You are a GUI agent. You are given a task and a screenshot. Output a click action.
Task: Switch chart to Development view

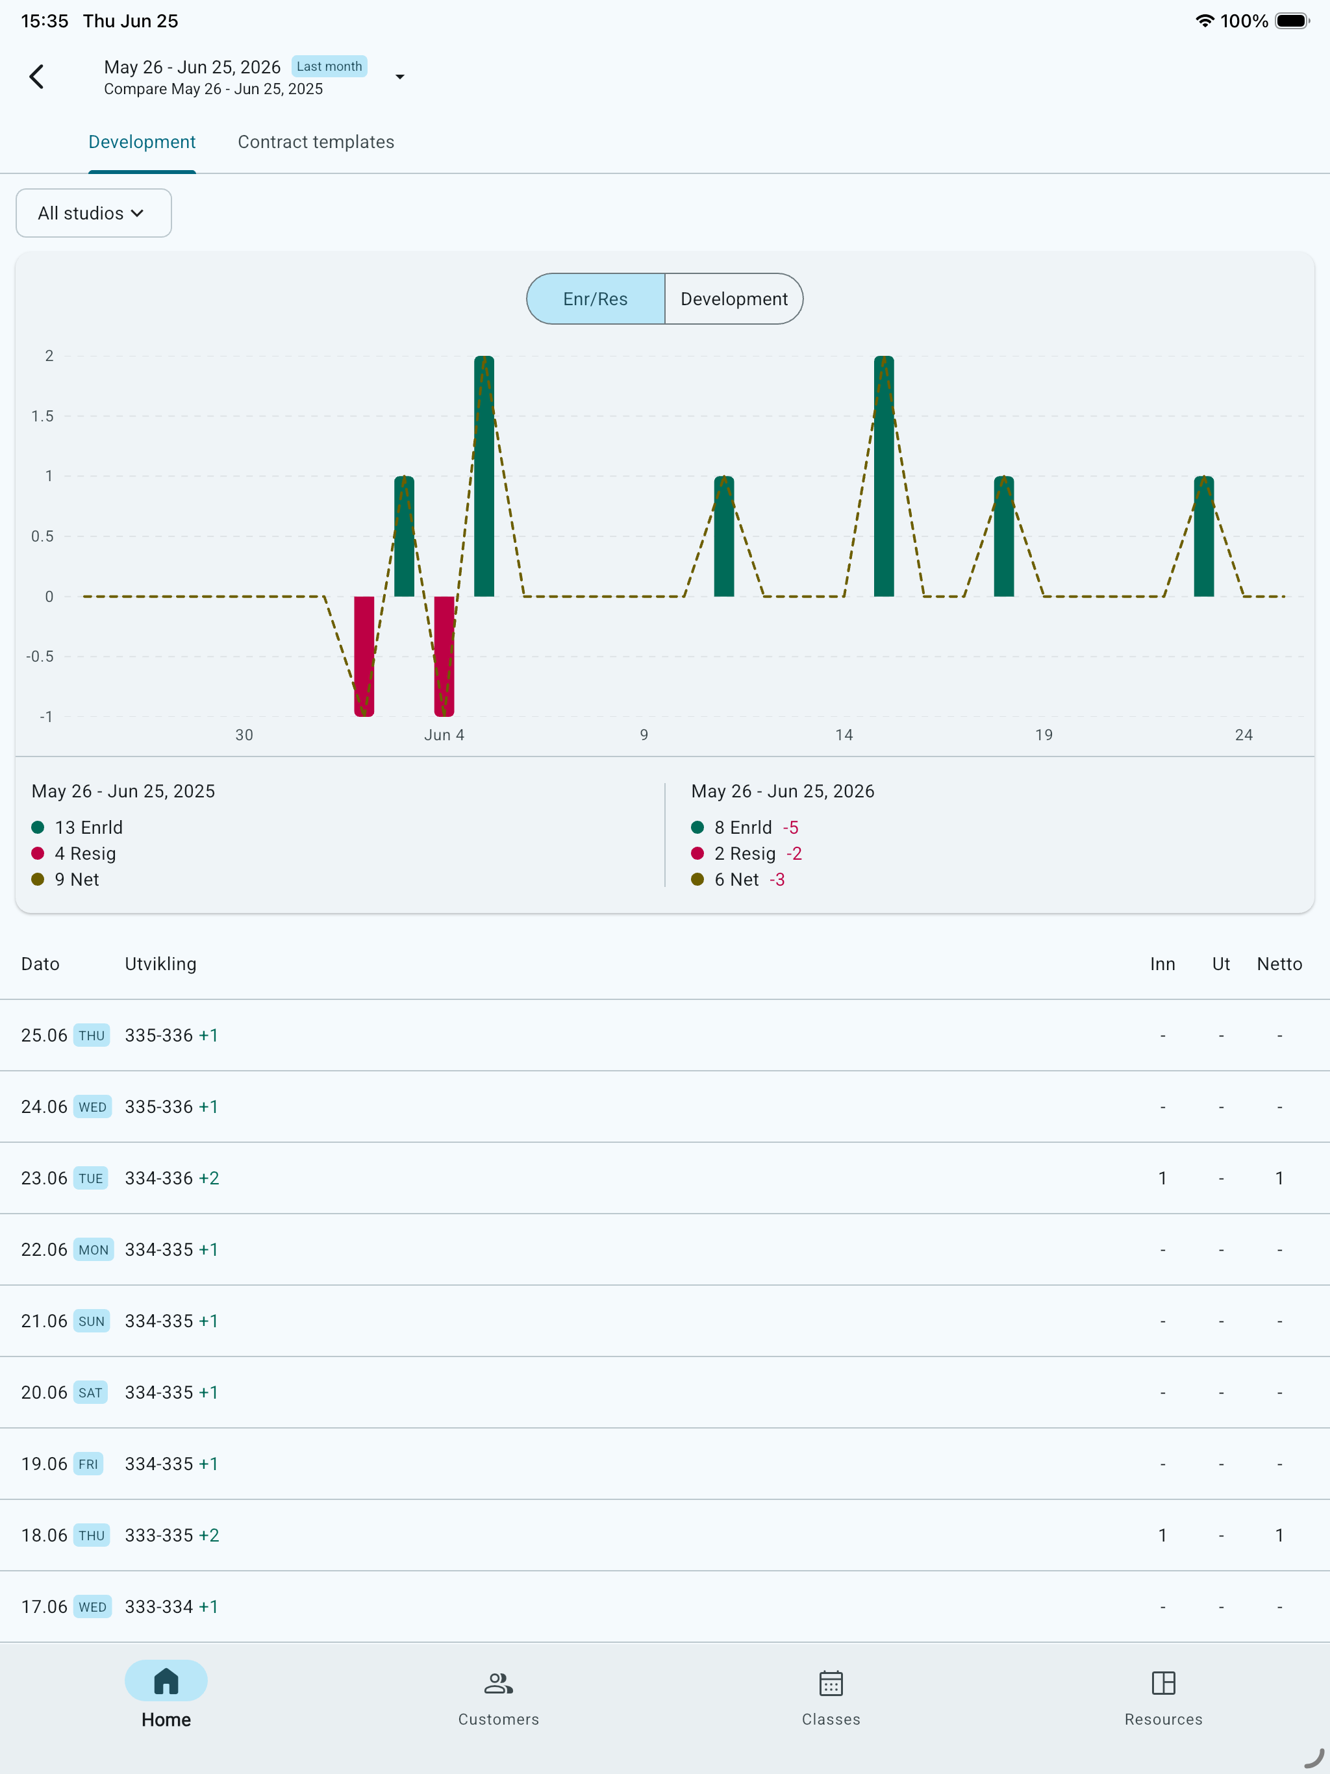click(x=734, y=299)
